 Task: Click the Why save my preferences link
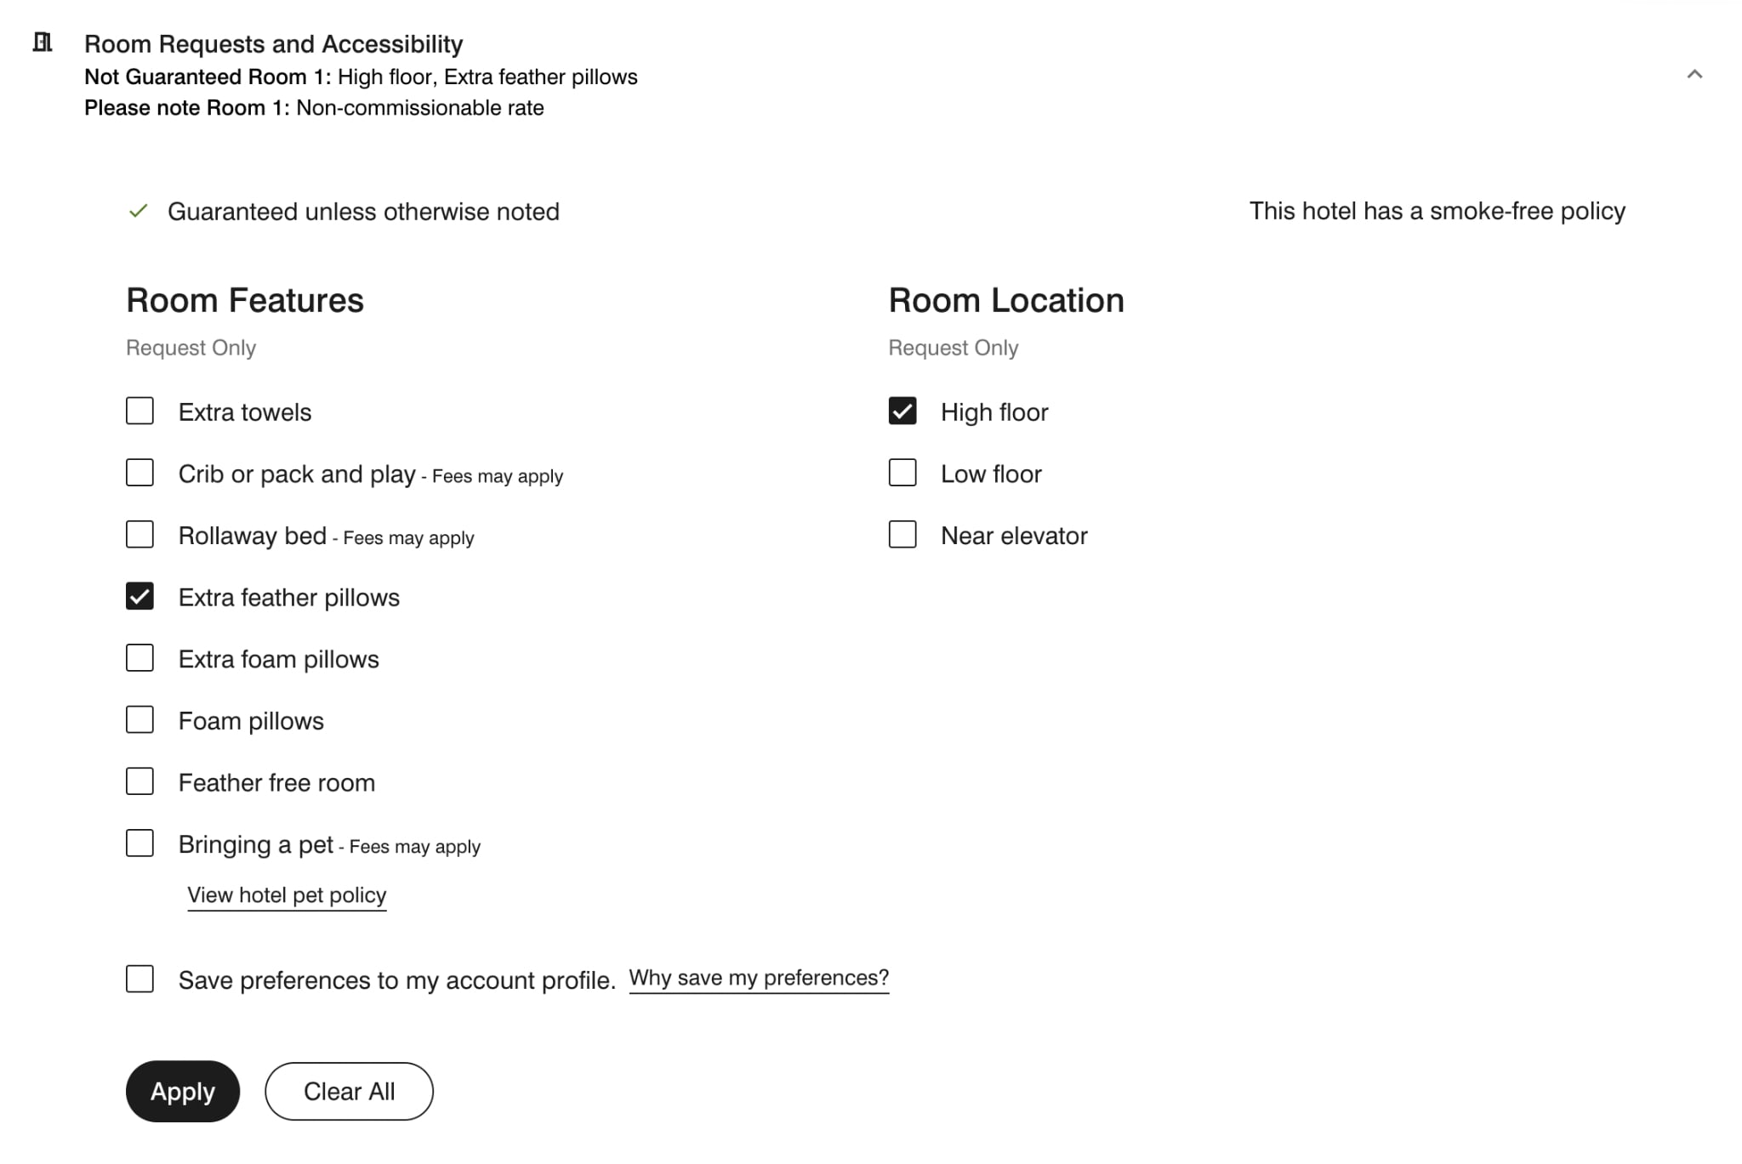point(759,978)
